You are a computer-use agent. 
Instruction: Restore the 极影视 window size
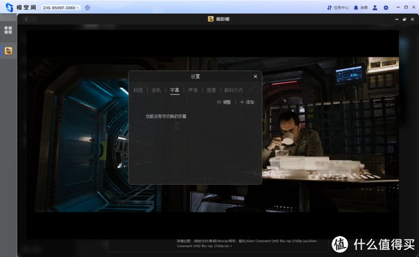point(404,20)
